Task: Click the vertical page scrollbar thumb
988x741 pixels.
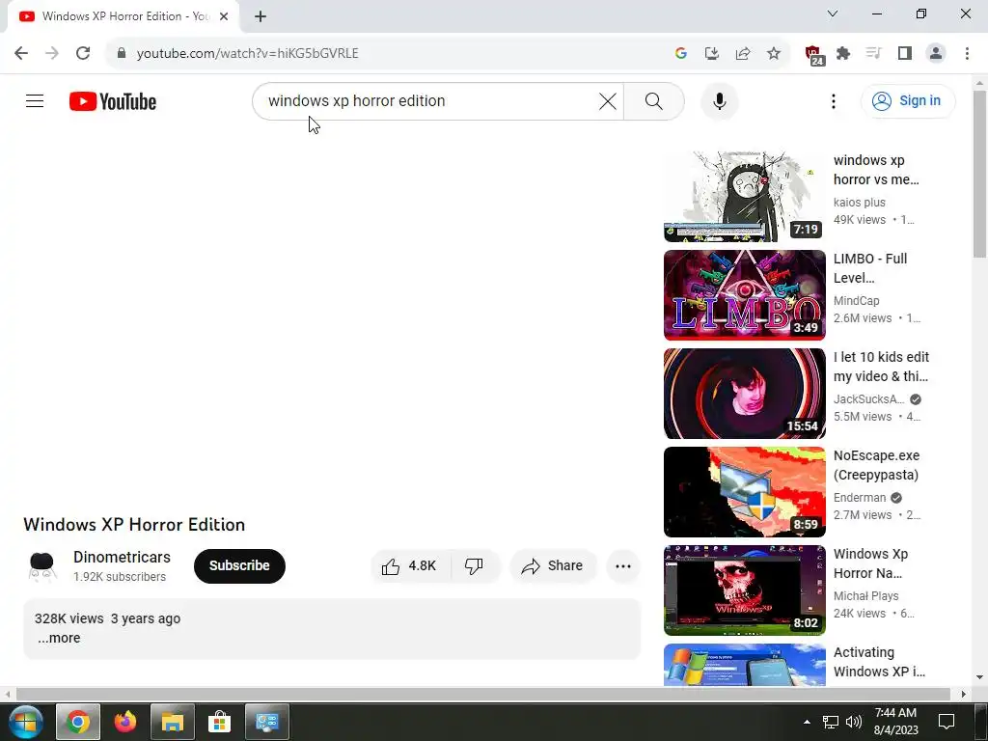Action: tap(979, 174)
